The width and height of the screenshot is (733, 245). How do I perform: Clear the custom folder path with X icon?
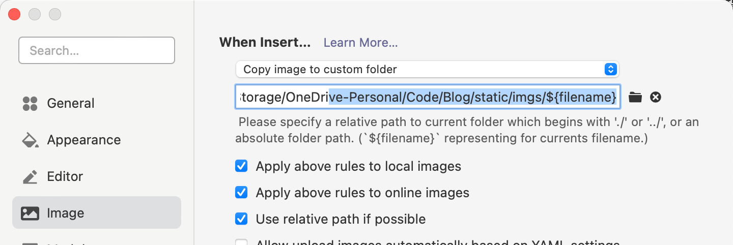point(656,97)
